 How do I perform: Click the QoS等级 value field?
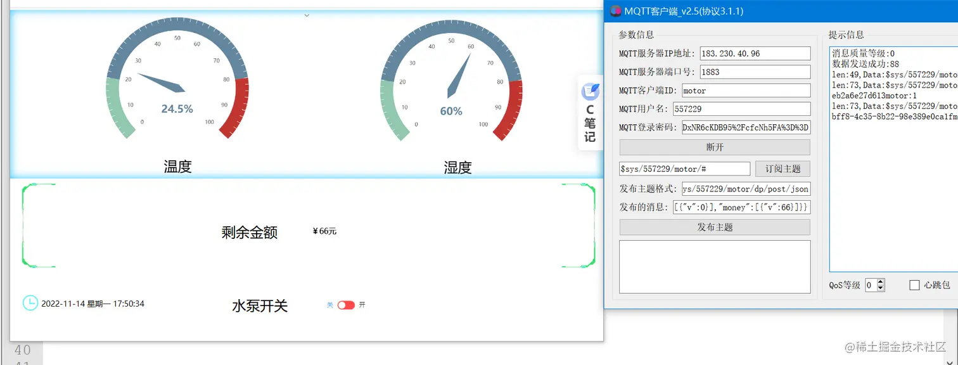point(871,285)
